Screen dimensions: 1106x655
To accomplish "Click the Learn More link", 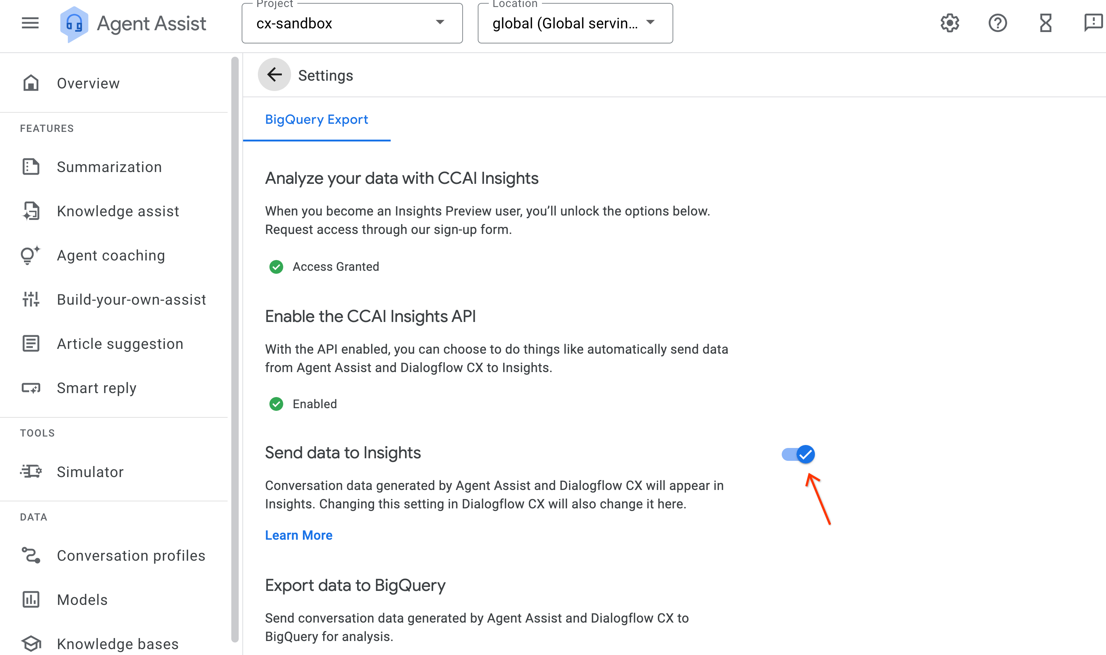I will (x=299, y=535).
